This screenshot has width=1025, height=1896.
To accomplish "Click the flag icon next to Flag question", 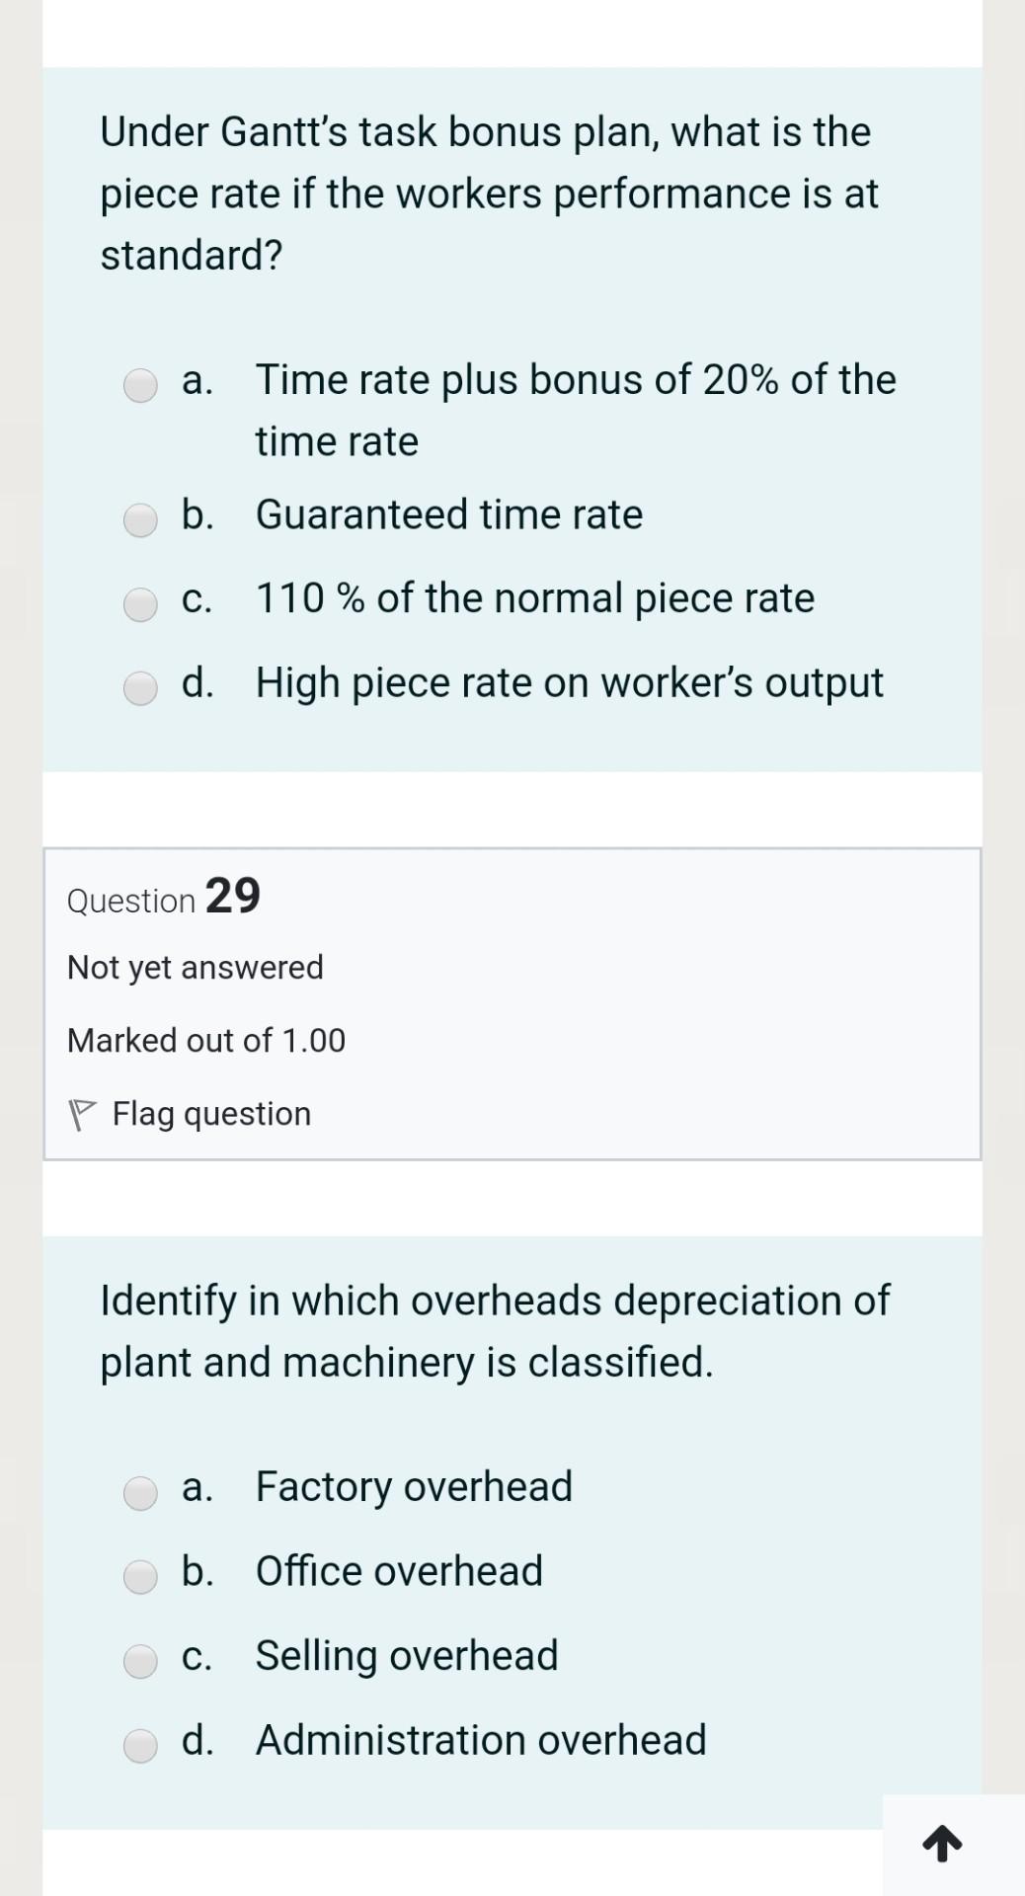I will coord(85,1113).
